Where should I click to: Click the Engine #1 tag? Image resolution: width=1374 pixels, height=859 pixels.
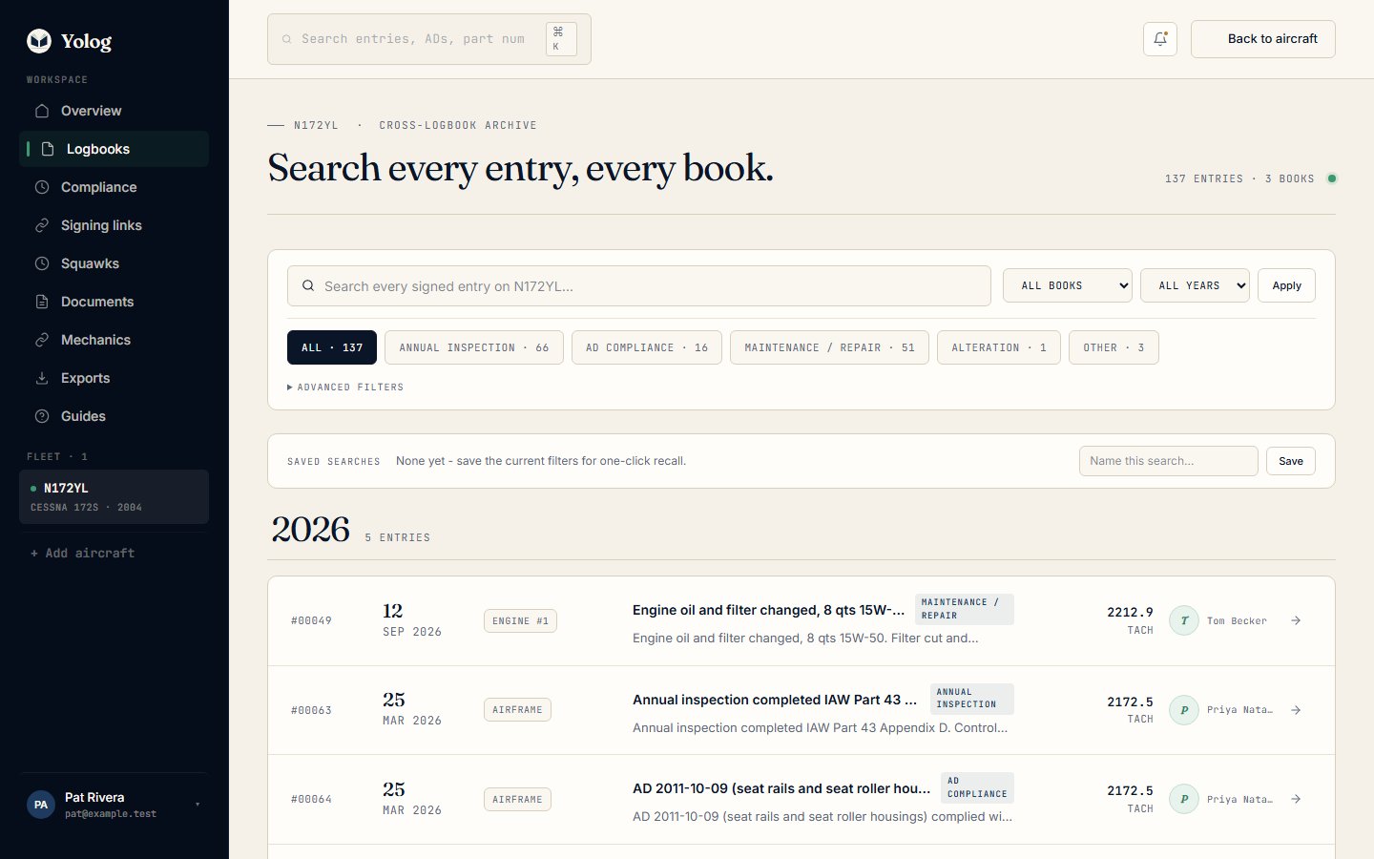(520, 621)
